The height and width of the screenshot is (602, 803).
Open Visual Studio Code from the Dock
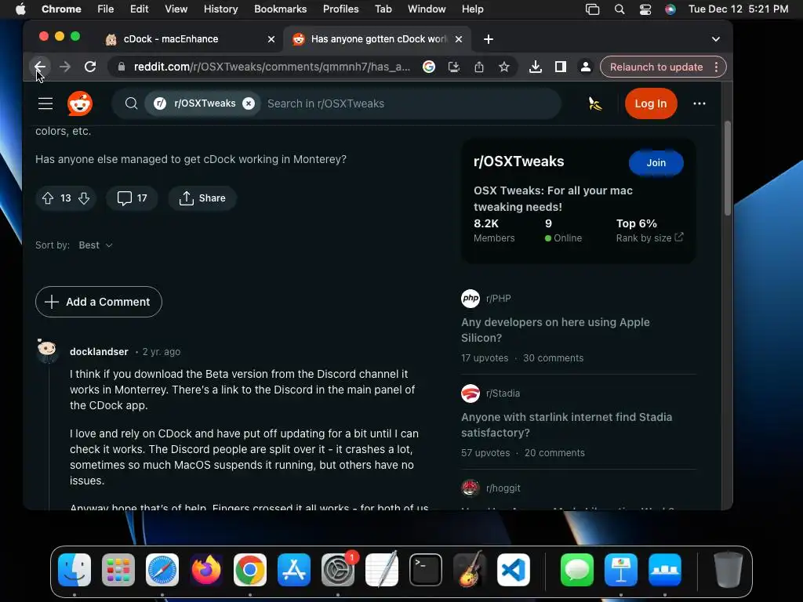514,570
